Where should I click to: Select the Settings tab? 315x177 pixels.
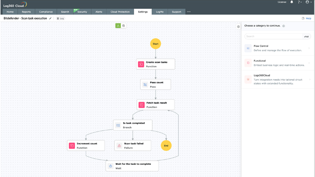tap(143, 12)
